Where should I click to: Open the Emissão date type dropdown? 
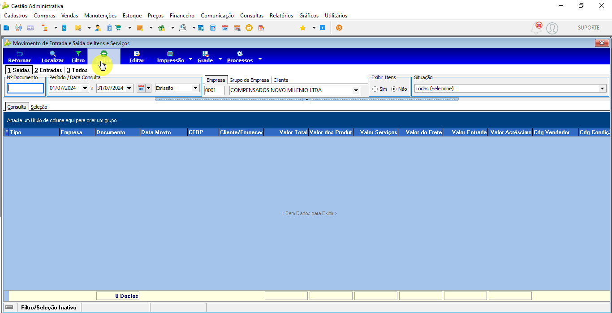point(195,88)
